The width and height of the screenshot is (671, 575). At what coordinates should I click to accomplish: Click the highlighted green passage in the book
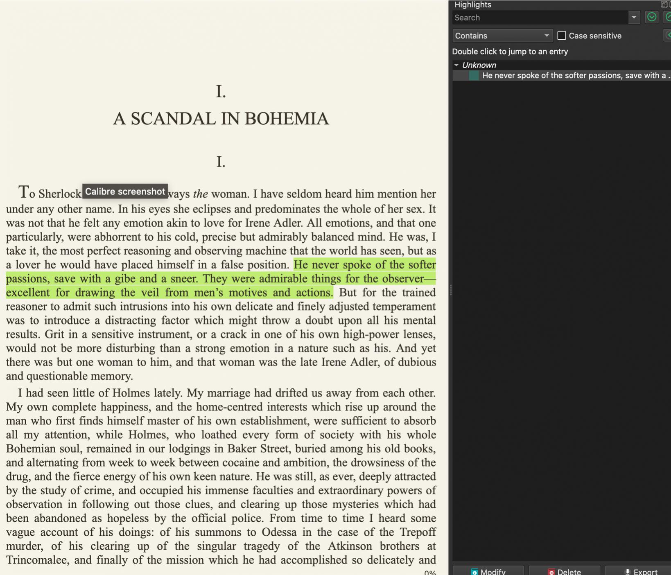tap(221, 279)
